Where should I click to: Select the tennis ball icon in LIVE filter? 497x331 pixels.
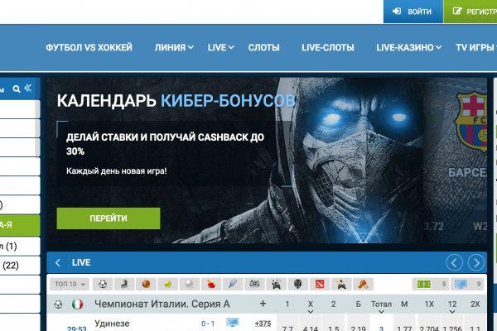pos(167,284)
